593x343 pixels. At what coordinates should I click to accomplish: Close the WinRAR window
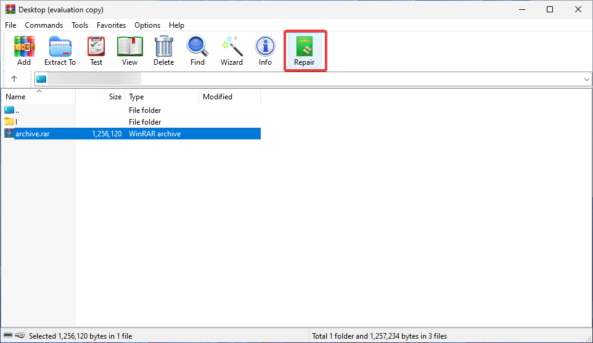click(x=578, y=9)
